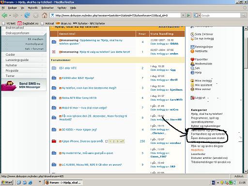Open the Vis menu
The width and height of the screenshot is (248, 186).
coord(22,8)
